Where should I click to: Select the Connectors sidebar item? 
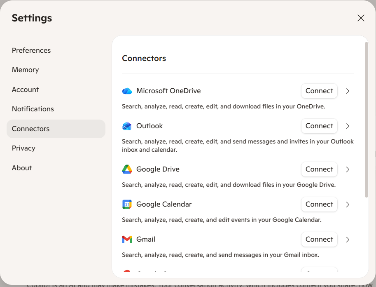[56, 129]
